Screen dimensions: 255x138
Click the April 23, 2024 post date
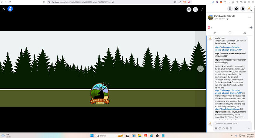coord(220,19)
